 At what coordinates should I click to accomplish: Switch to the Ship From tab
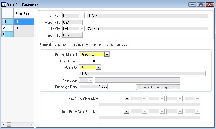pyautogui.click(x=61, y=44)
